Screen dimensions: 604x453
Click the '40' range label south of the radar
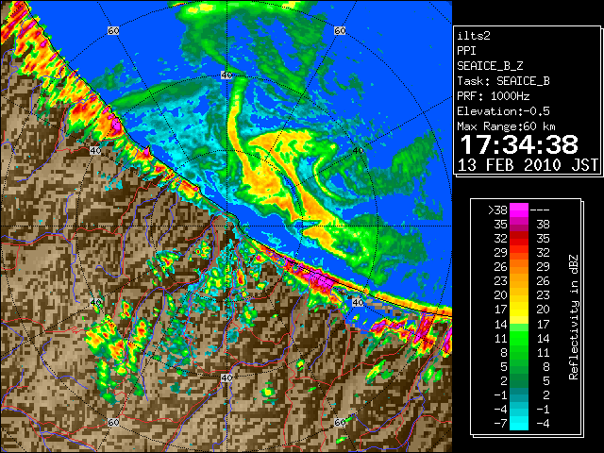coord(226,377)
